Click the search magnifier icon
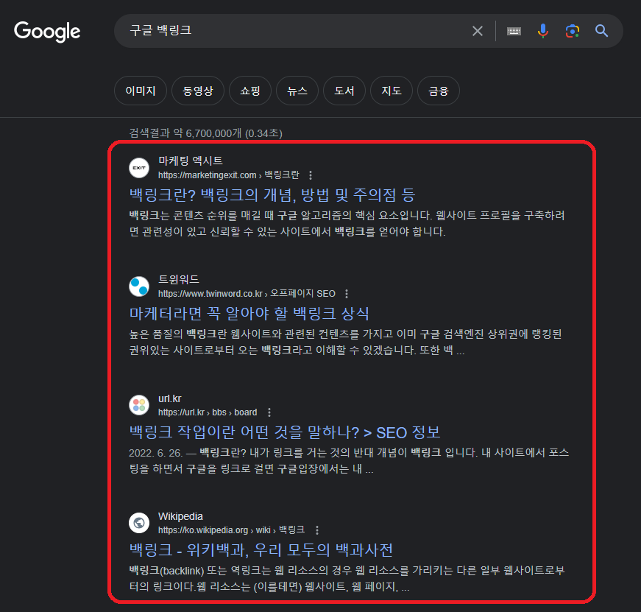The width and height of the screenshot is (641, 612). [601, 30]
